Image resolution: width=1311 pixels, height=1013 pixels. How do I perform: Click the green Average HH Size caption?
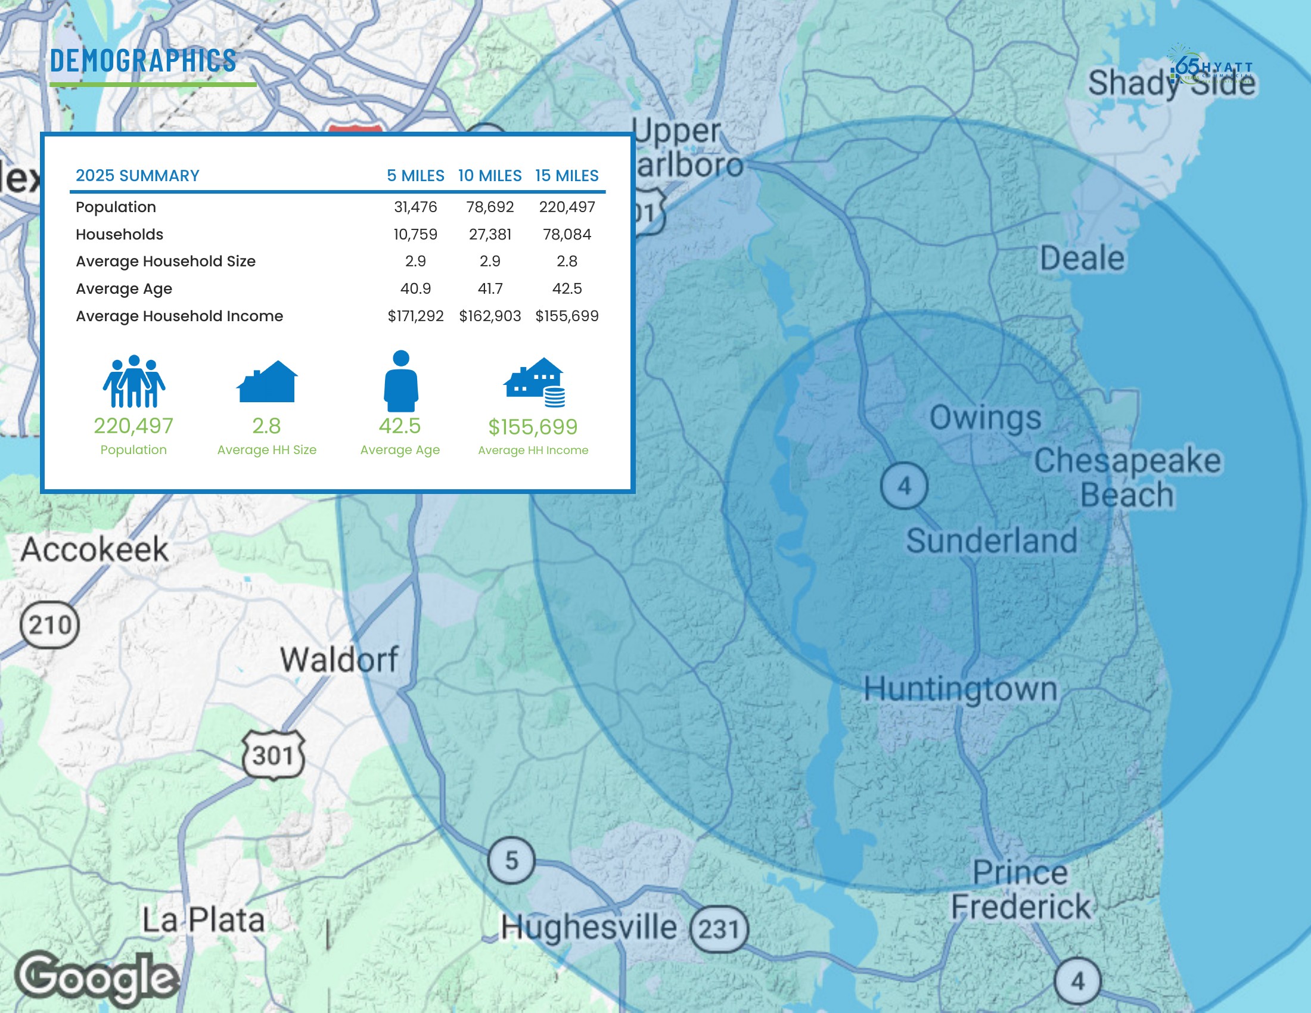(x=266, y=450)
